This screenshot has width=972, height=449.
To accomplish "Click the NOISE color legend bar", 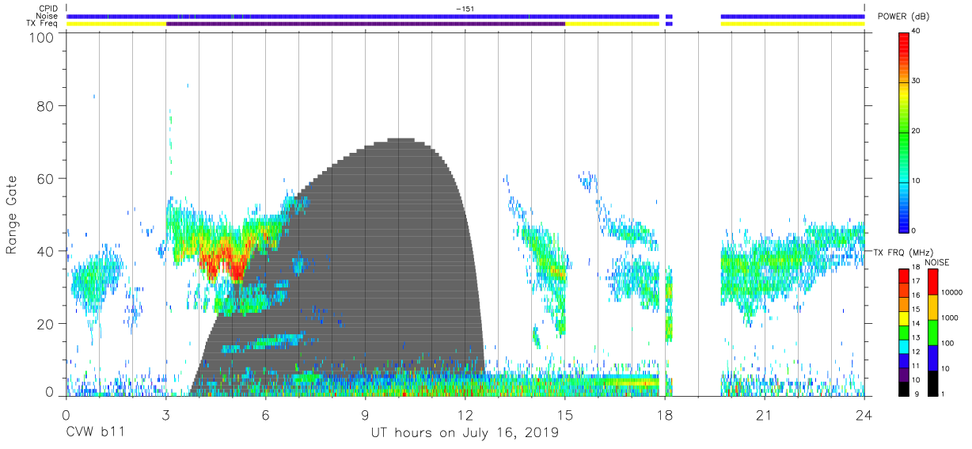I will click(932, 332).
